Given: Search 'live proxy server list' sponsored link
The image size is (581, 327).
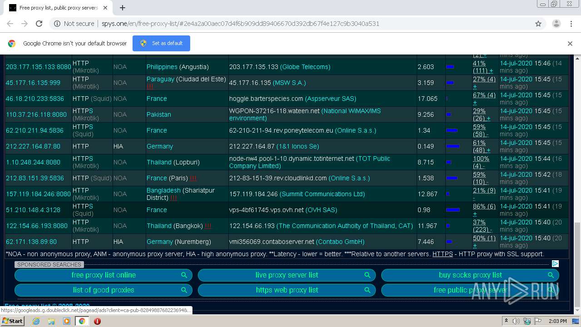Looking at the screenshot, I should (x=287, y=275).
